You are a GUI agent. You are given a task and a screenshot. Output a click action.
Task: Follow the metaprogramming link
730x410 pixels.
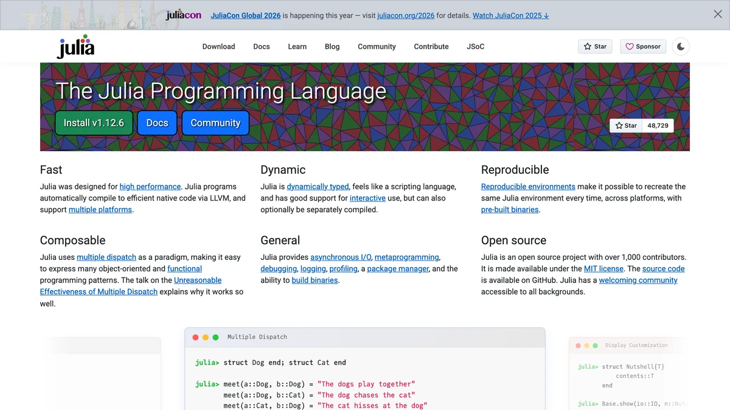click(406, 257)
